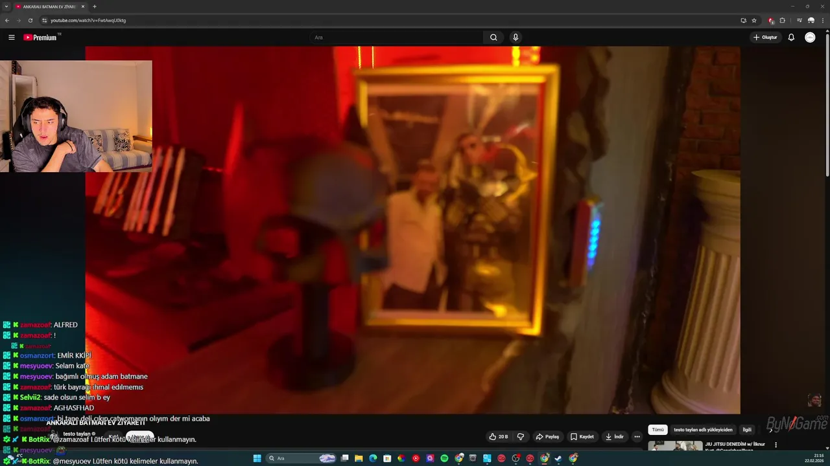The height and width of the screenshot is (466, 830).
Task: Open Spotify from taskbar
Action: 444,458
